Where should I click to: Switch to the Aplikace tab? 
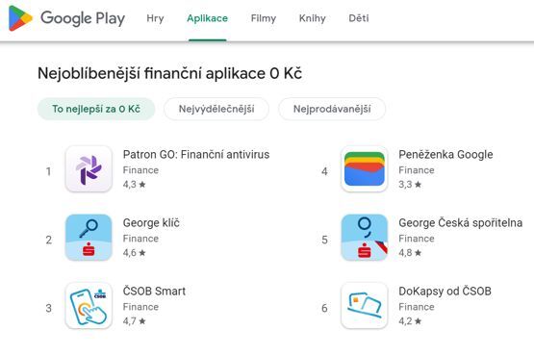[x=208, y=18]
